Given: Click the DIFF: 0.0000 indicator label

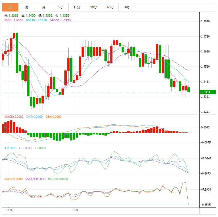Looking at the screenshot, I should [x=34, y=117].
